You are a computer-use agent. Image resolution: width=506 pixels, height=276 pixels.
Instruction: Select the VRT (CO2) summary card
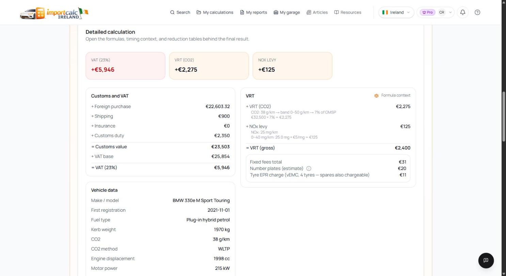pyautogui.click(x=209, y=66)
